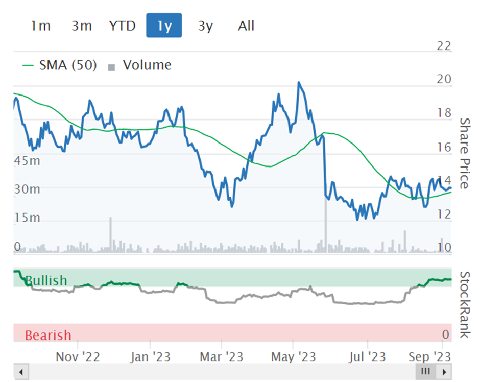
Task: Click the Mar '23 axis label
Action: pyautogui.click(x=221, y=356)
